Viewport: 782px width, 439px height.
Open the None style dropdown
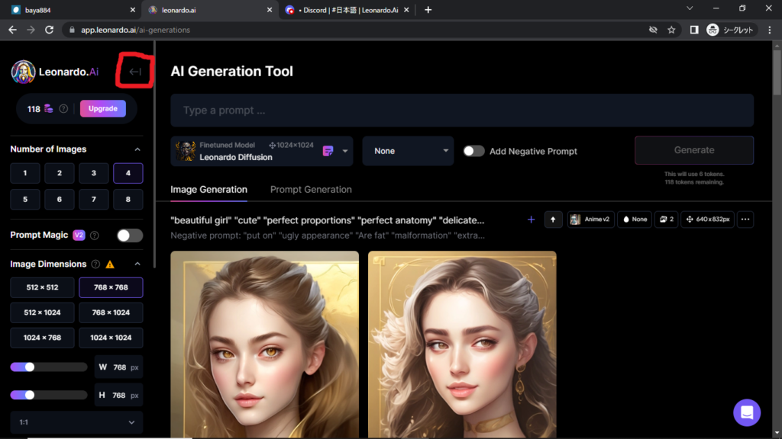408,151
